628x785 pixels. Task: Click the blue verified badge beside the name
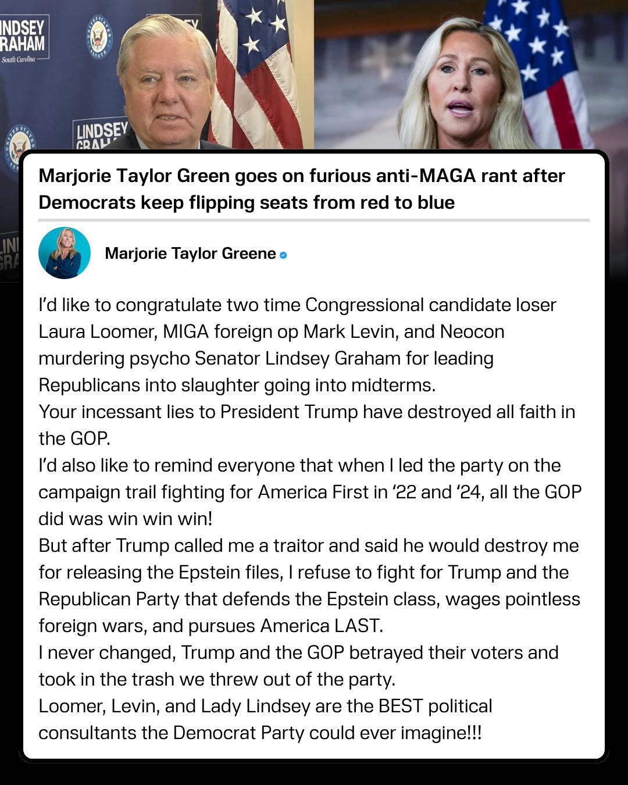(x=283, y=255)
